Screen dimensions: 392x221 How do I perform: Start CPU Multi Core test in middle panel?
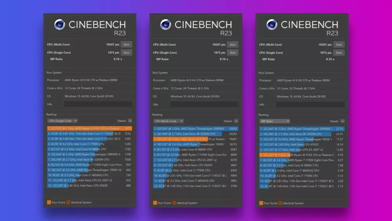232,44
